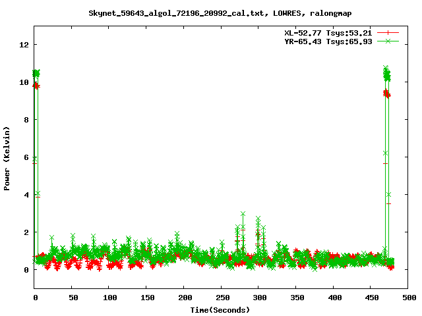Click the y-axis tick label 4
422x316 pixels.
click(x=26, y=195)
